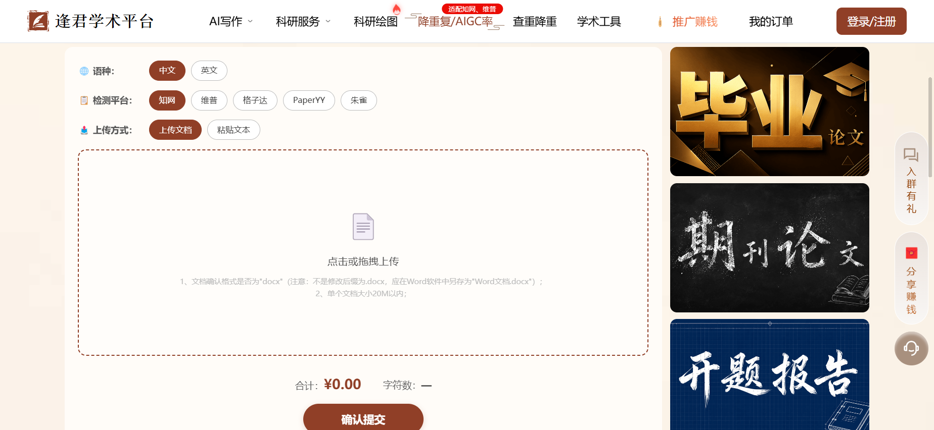Choose PaperYY detection platform
The width and height of the screenshot is (934, 430).
309,100
